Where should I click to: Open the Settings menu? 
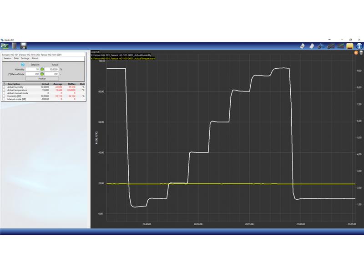pos(25,58)
